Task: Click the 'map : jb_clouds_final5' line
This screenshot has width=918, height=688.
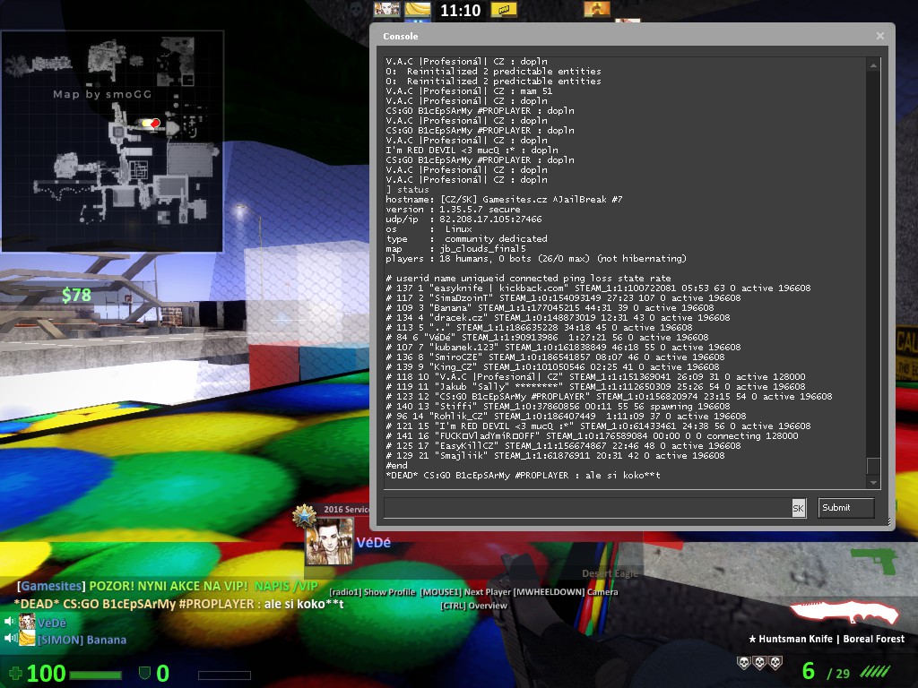Action: point(455,249)
